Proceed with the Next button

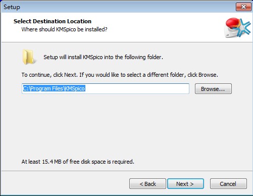(x=185, y=184)
